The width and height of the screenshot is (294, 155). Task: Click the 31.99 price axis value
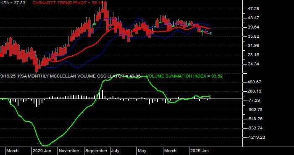[253, 45]
